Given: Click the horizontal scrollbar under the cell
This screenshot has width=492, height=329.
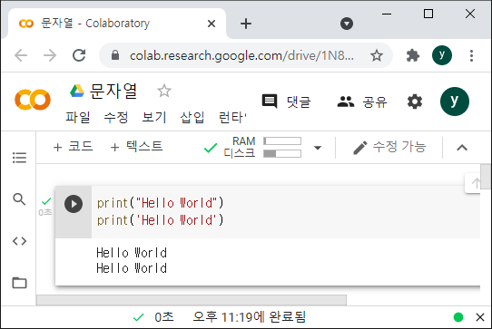Looking at the screenshot, I should [x=192, y=300].
